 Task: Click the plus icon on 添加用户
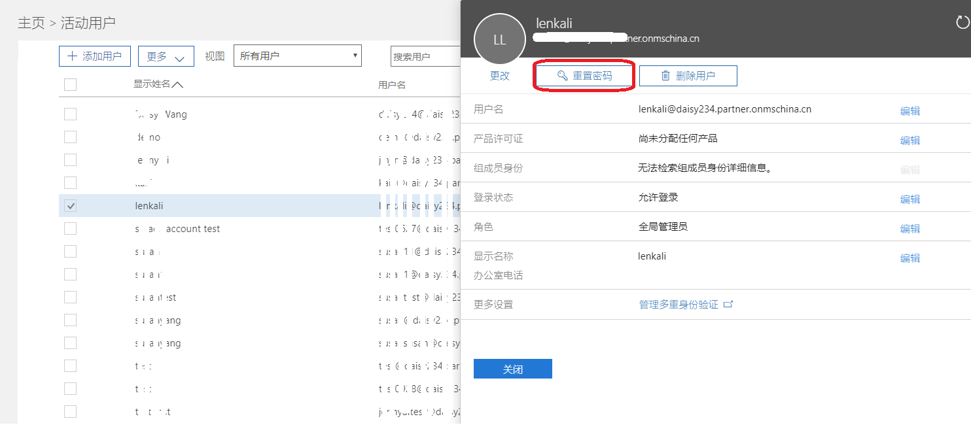[x=72, y=56]
